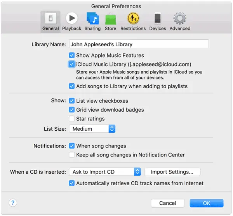233x216 pixels.
Task: Click the Import Settings button
Action: (172, 172)
